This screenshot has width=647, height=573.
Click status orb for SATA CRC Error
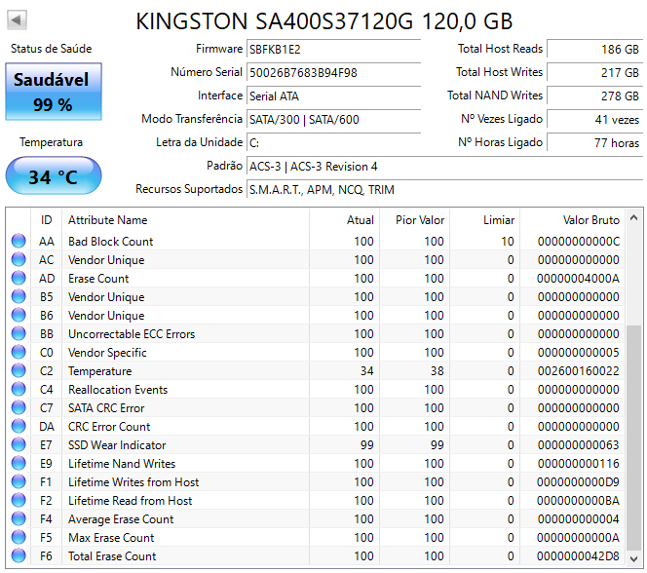tap(19, 407)
